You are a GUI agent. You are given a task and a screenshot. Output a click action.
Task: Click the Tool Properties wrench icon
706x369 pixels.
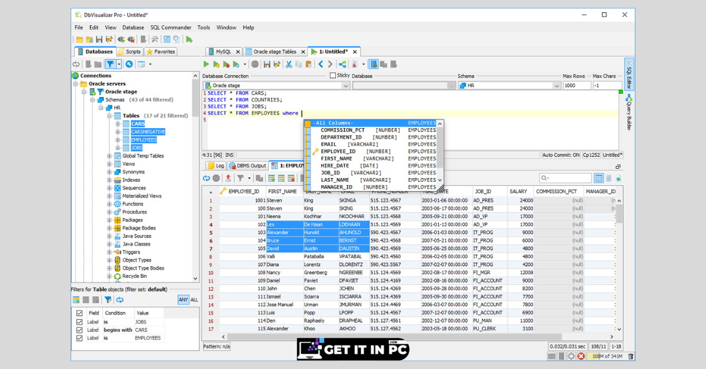point(155,39)
